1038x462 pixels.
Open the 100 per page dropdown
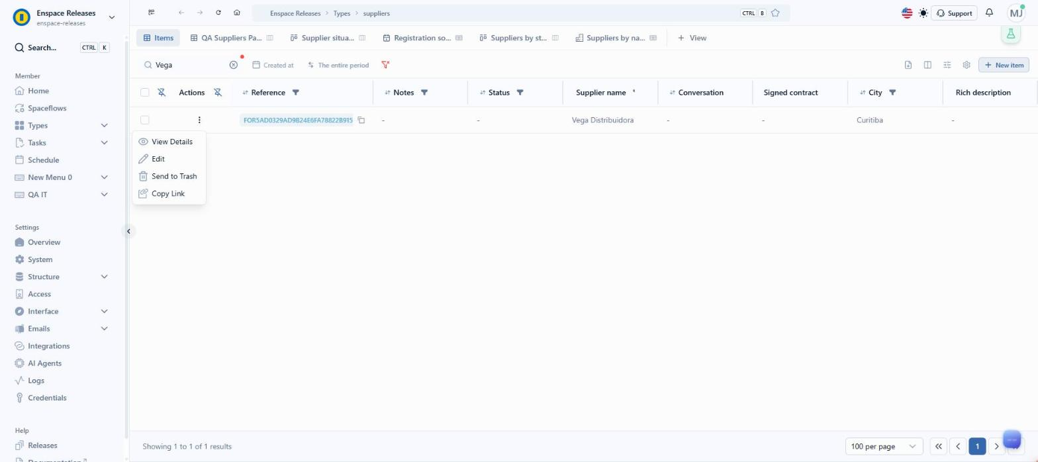coord(884,446)
